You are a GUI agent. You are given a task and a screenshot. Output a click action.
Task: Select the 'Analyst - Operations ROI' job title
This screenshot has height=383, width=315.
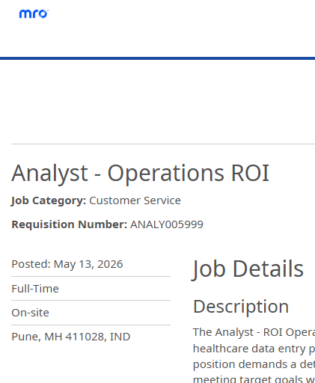click(x=141, y=174)
